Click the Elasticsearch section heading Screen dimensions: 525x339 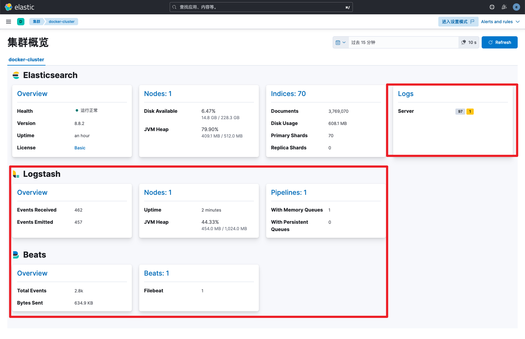coord(50,75)
